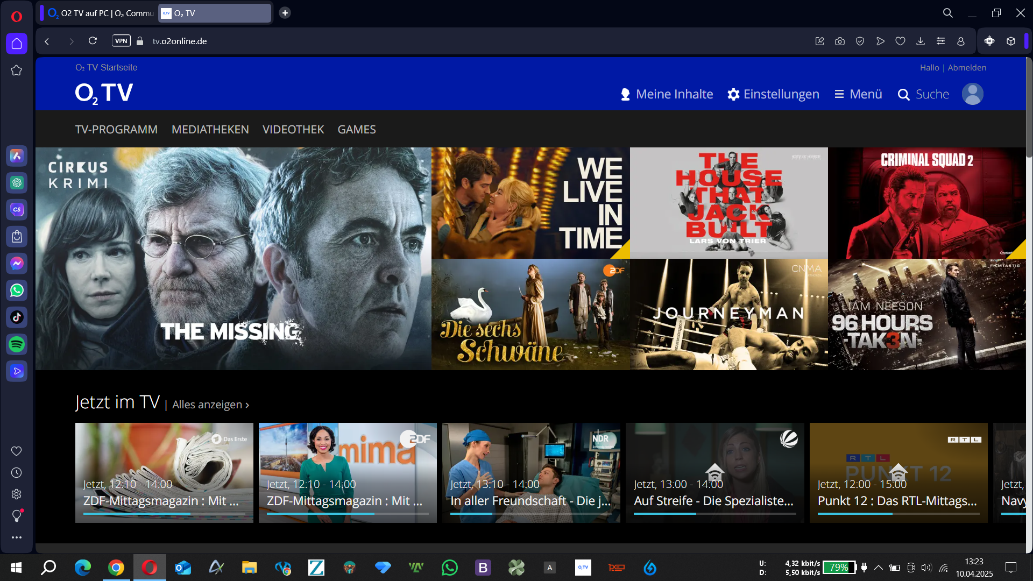
Task: Open We Live In Time tile
Action: [x=530, y=203]
